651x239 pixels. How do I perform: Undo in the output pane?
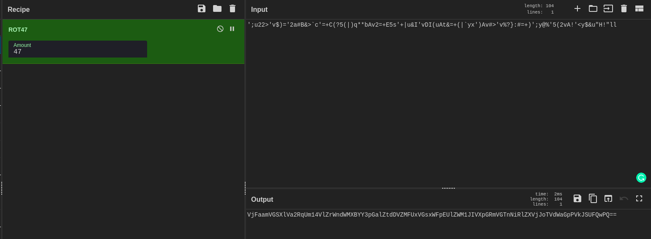tap(624, 198)
